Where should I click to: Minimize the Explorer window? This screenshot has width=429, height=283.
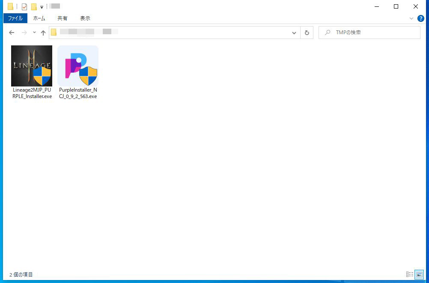377,6
